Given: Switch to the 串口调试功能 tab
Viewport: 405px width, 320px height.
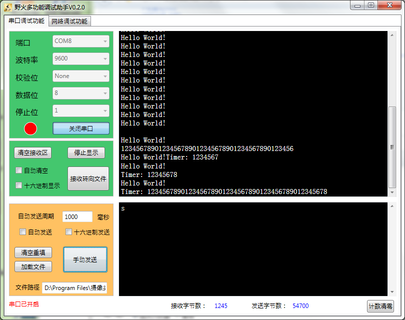Looking at the screenshot, I should point(26,21).
